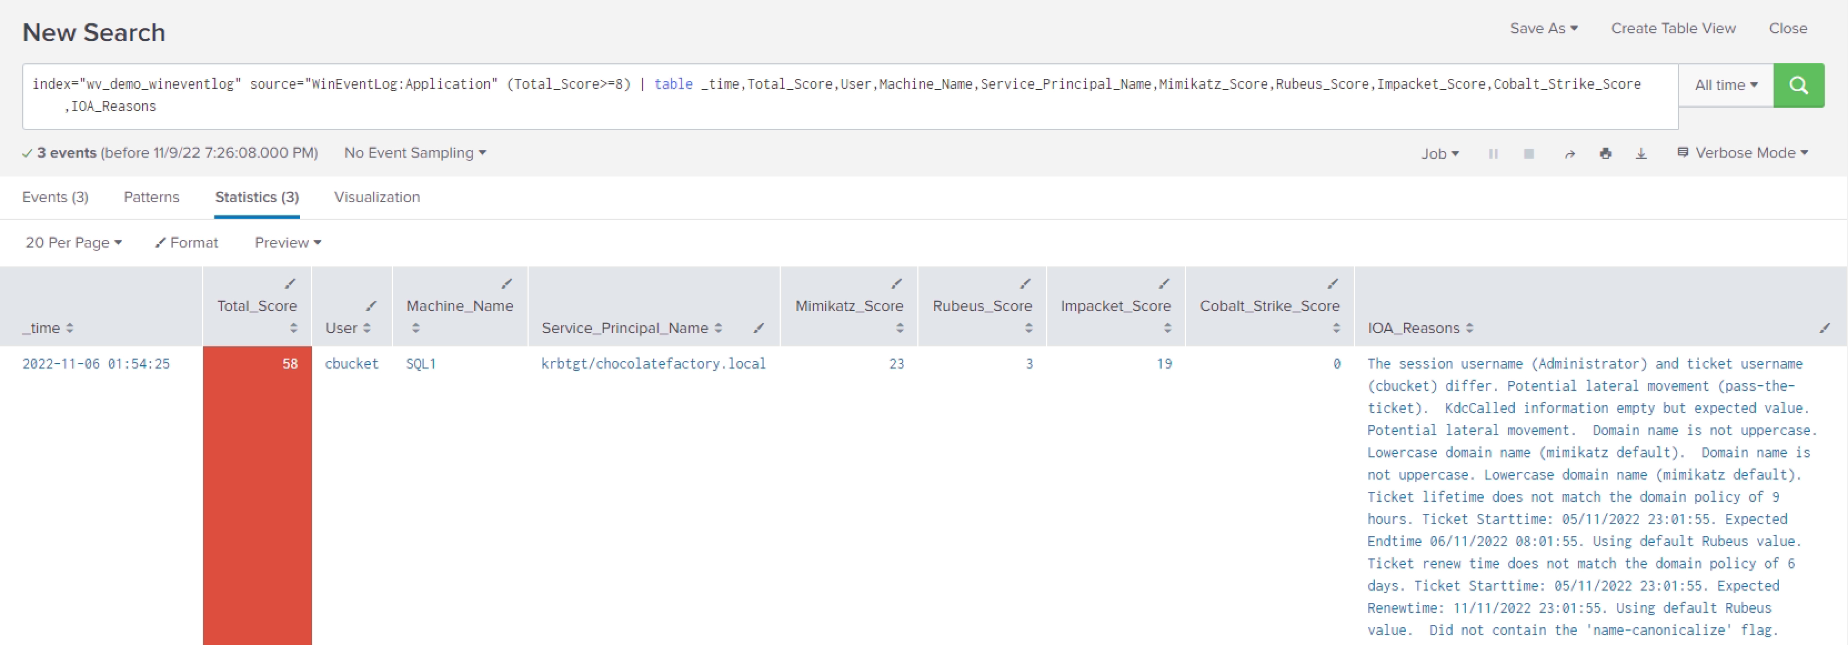This screenshot has width=1848, height=645.
Task: Switch to the Events (3) tab
Action: point(55,197)
